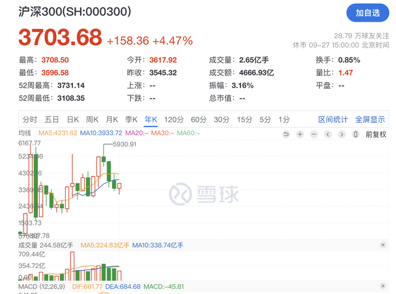The width and height of the screenshot is (396, 294).
Task: Switch to the 5分 tab
Action: point(265,120)
